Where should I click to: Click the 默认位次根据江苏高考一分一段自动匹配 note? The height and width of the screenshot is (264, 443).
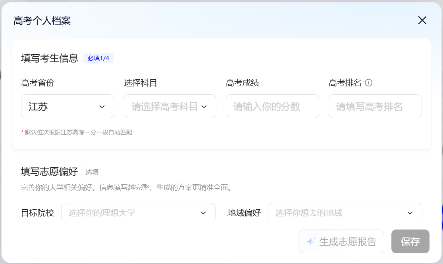coord(77,132)
